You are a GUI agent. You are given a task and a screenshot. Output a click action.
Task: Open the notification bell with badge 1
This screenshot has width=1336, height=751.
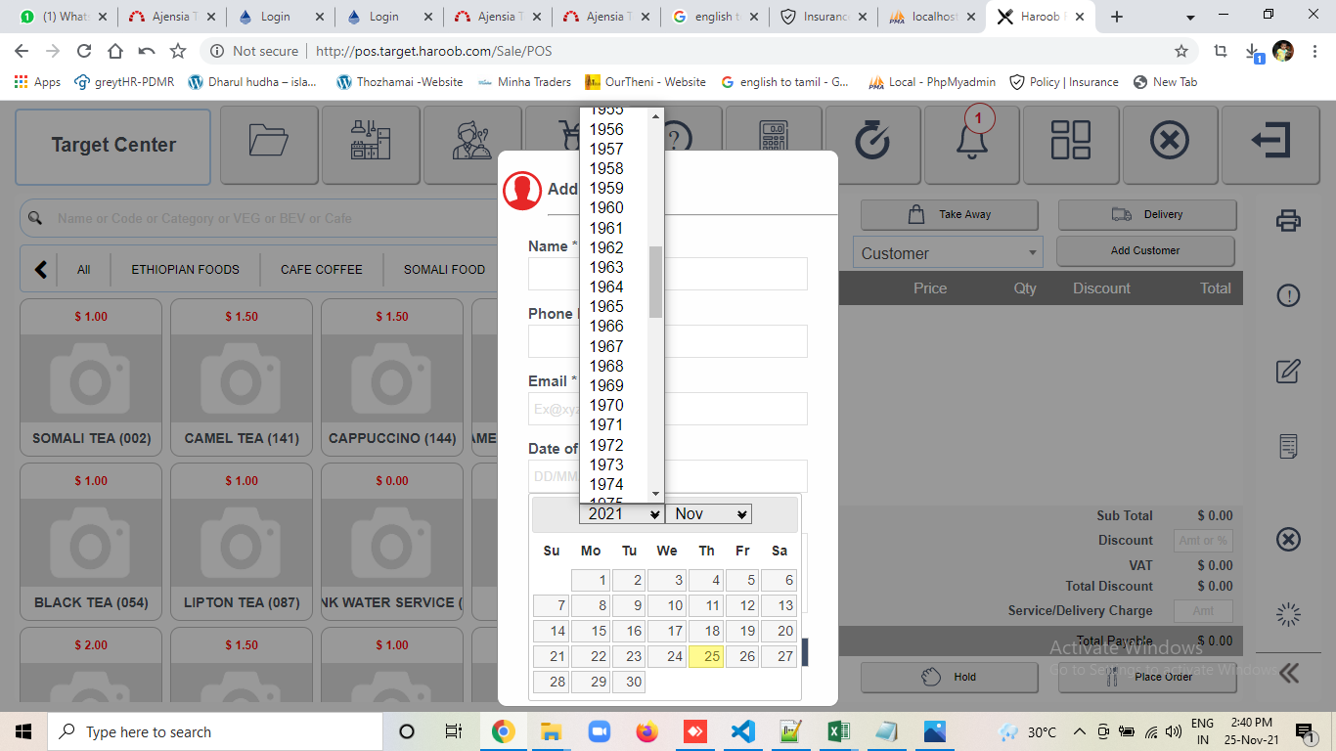[972, 145]
